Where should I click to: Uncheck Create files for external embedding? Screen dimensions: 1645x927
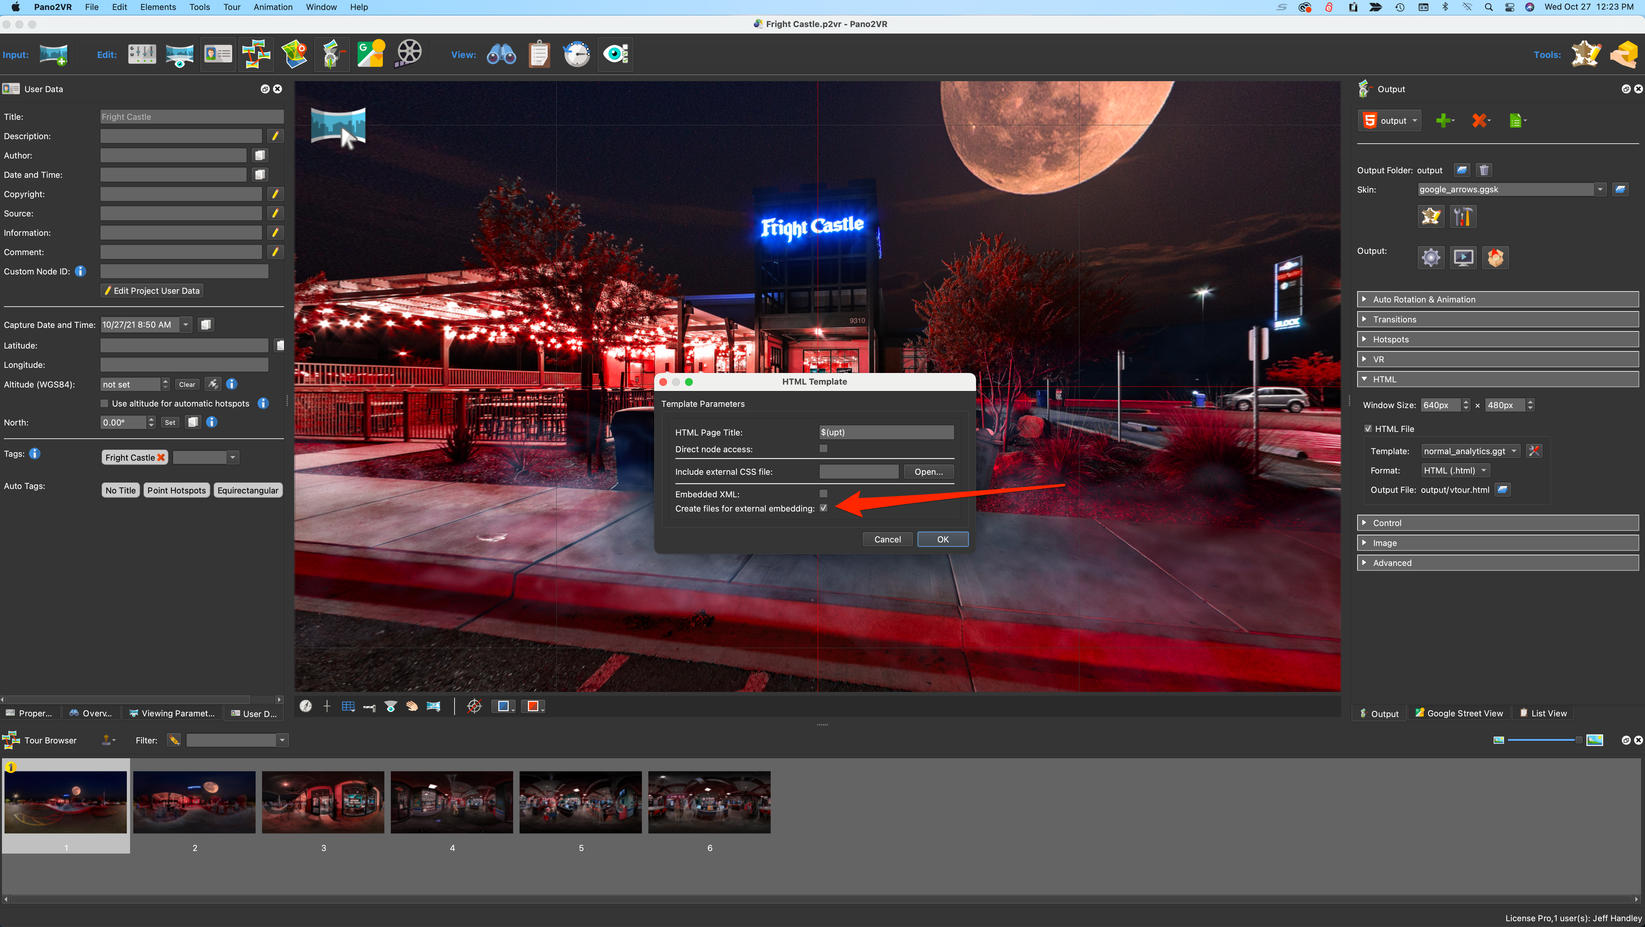(x=823, y=508)
